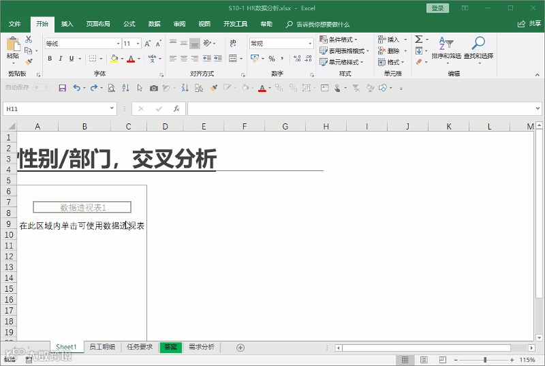Switch to the Insert ribbon tab

tap(67, 24)
